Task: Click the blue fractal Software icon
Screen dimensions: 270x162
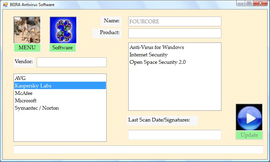Action: tap(63, 30)
